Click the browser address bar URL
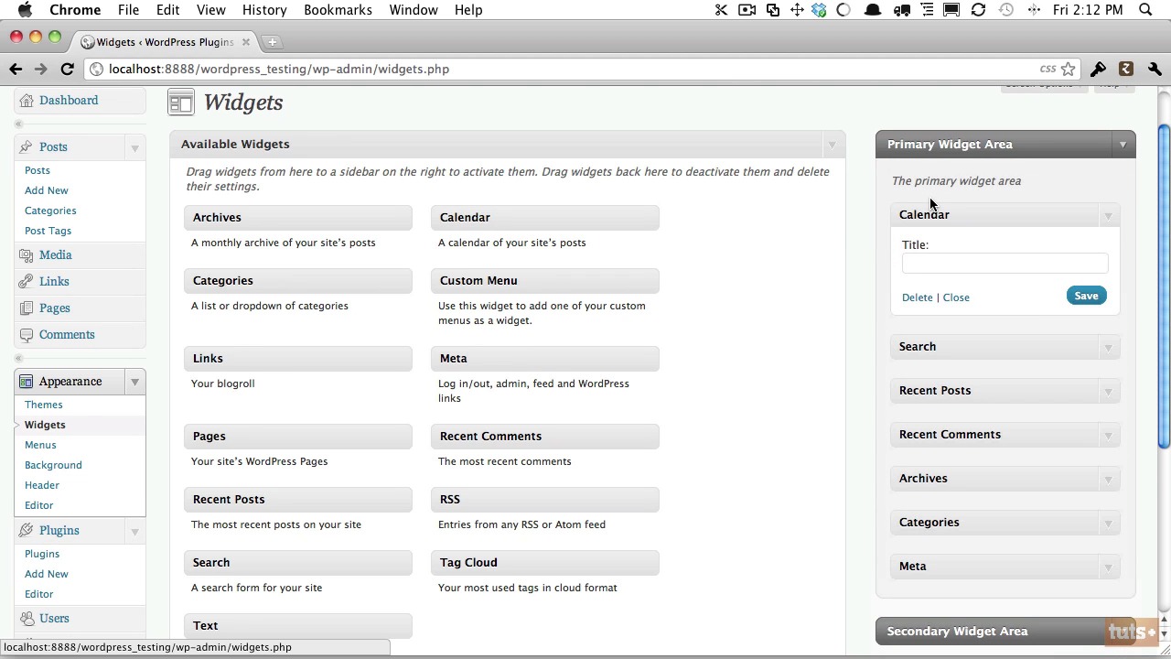The height and width of the screenshot is (659, 1171). click(279, 69)
